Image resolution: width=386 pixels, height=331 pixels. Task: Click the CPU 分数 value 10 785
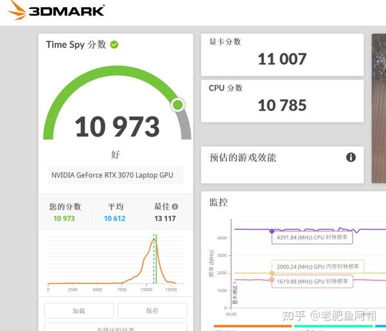[282, 105]
